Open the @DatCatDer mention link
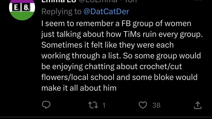Viewport: 212px width, 119px height. (106, 11)
